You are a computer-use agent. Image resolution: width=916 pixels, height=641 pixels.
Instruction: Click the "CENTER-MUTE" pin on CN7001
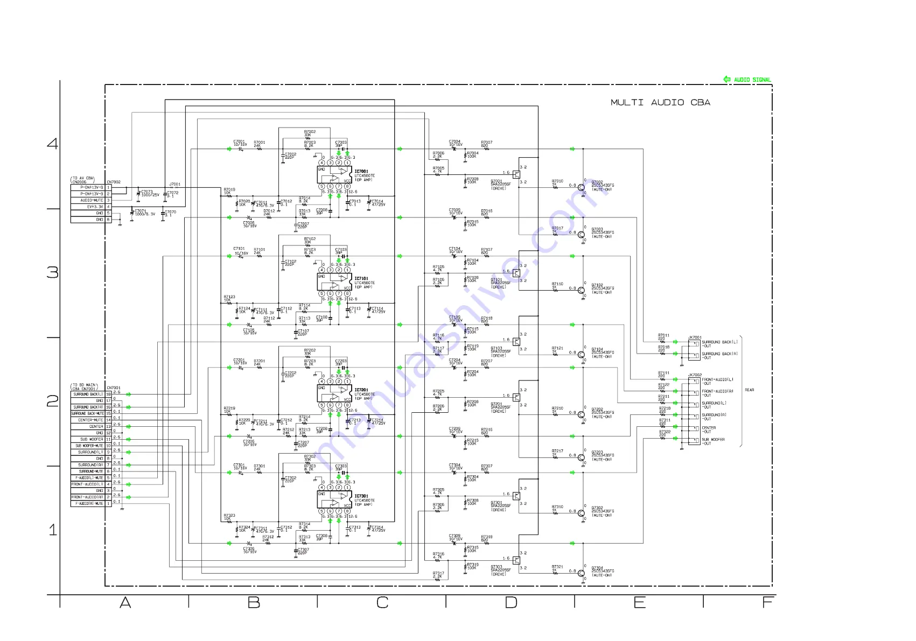pos(90,420)
